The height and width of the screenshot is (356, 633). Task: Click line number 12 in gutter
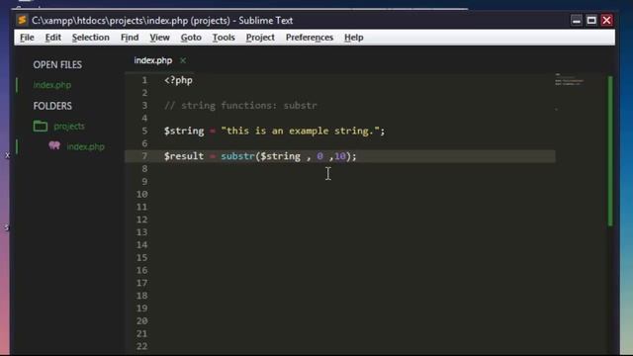click(141, 220)
